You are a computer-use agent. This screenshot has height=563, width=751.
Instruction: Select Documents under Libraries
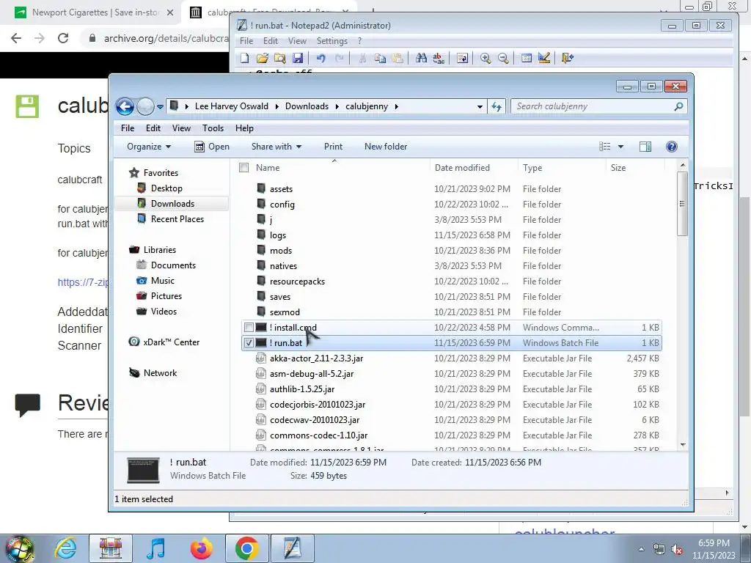[173, 265]
